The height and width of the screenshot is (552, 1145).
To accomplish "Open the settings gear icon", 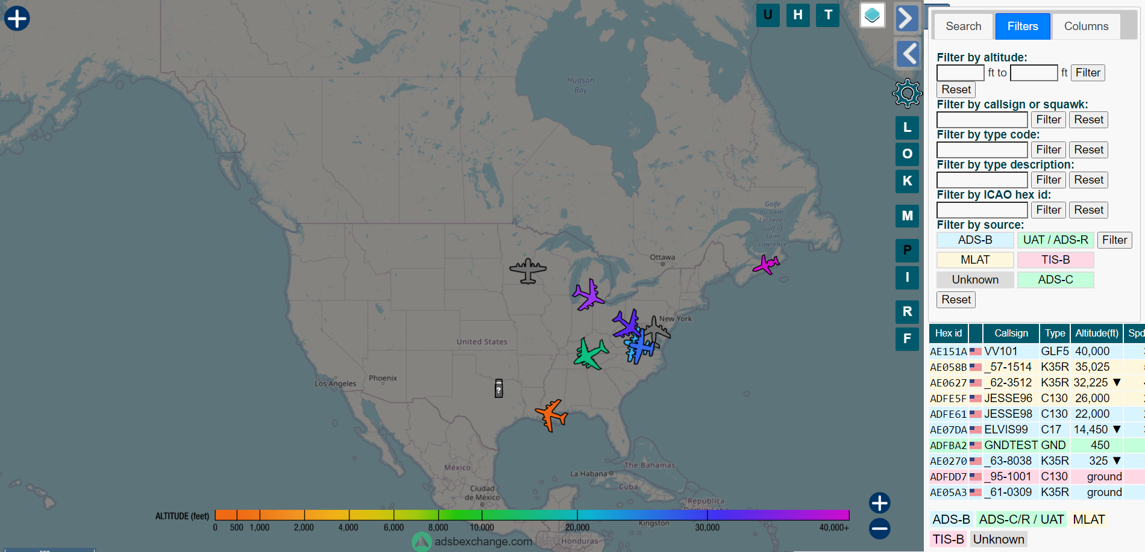I will click(x=907, y=93).
